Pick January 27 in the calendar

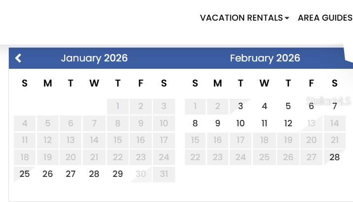pos(71,174)
